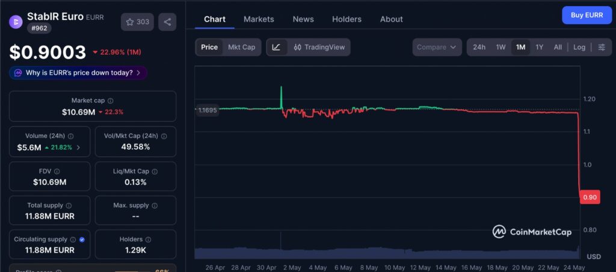Open the Markets tab

click(259, 19)
